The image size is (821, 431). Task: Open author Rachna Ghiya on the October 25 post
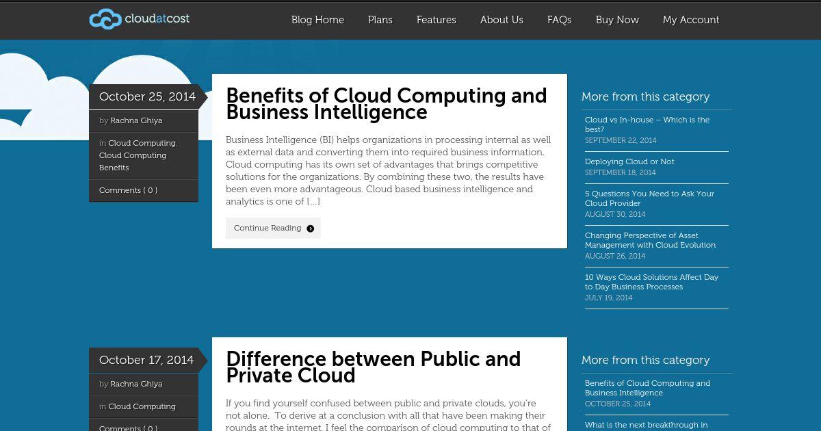coord(136,120)
